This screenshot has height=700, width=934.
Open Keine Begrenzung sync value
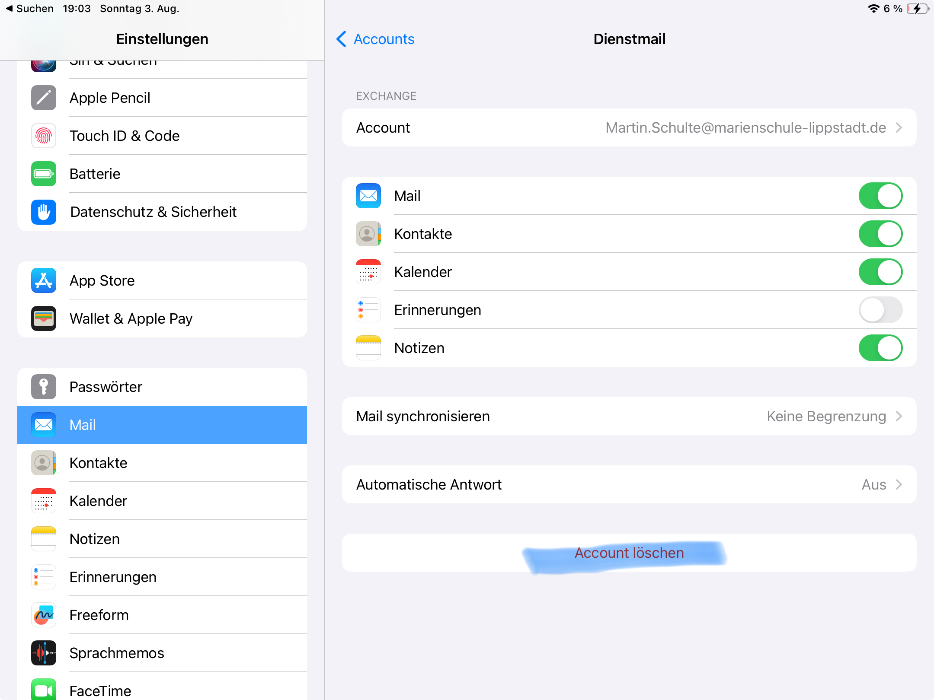tap(826, 416)
